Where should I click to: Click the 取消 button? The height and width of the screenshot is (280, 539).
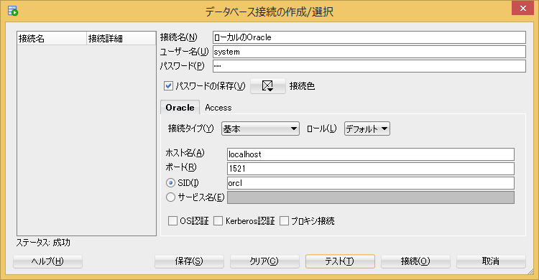point(491,261)
